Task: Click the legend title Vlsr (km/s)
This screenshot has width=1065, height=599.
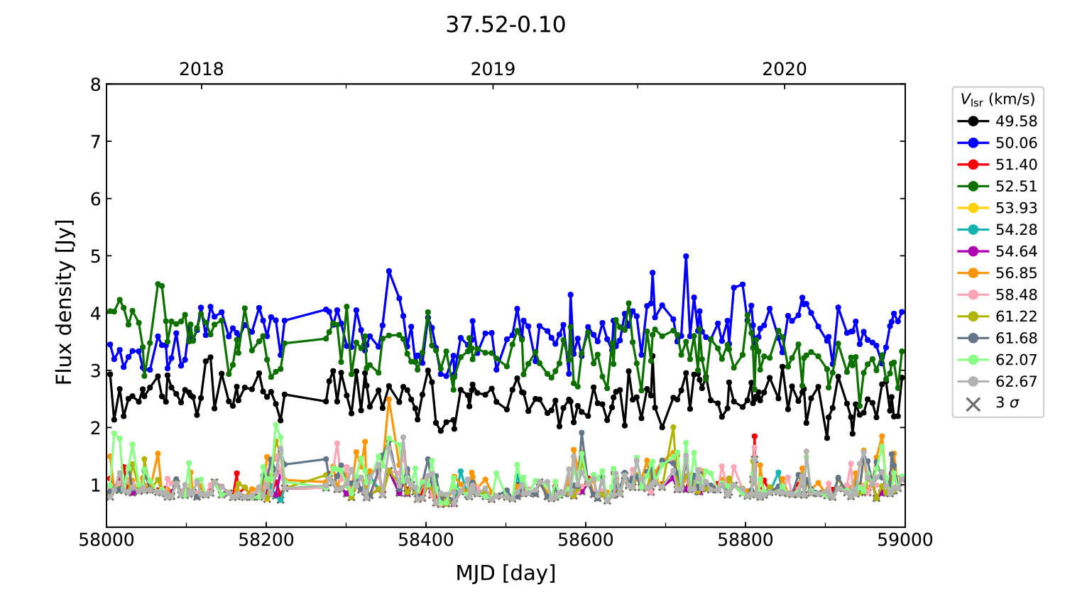Action: coord(998,99)
